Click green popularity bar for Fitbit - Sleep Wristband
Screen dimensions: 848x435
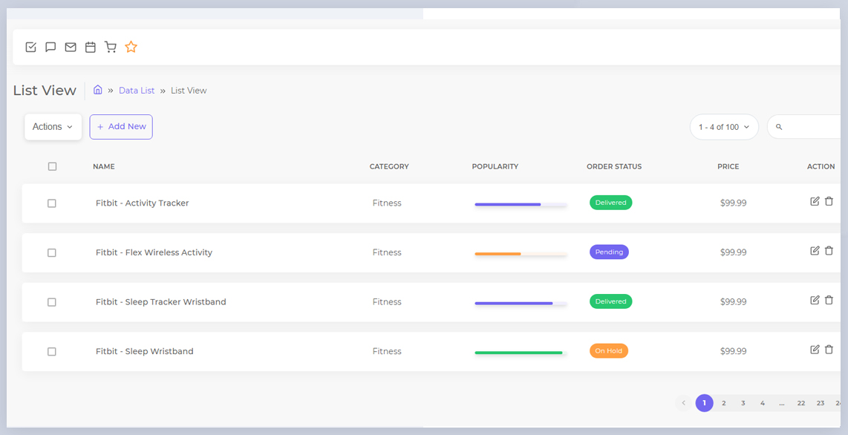[521, 353]
